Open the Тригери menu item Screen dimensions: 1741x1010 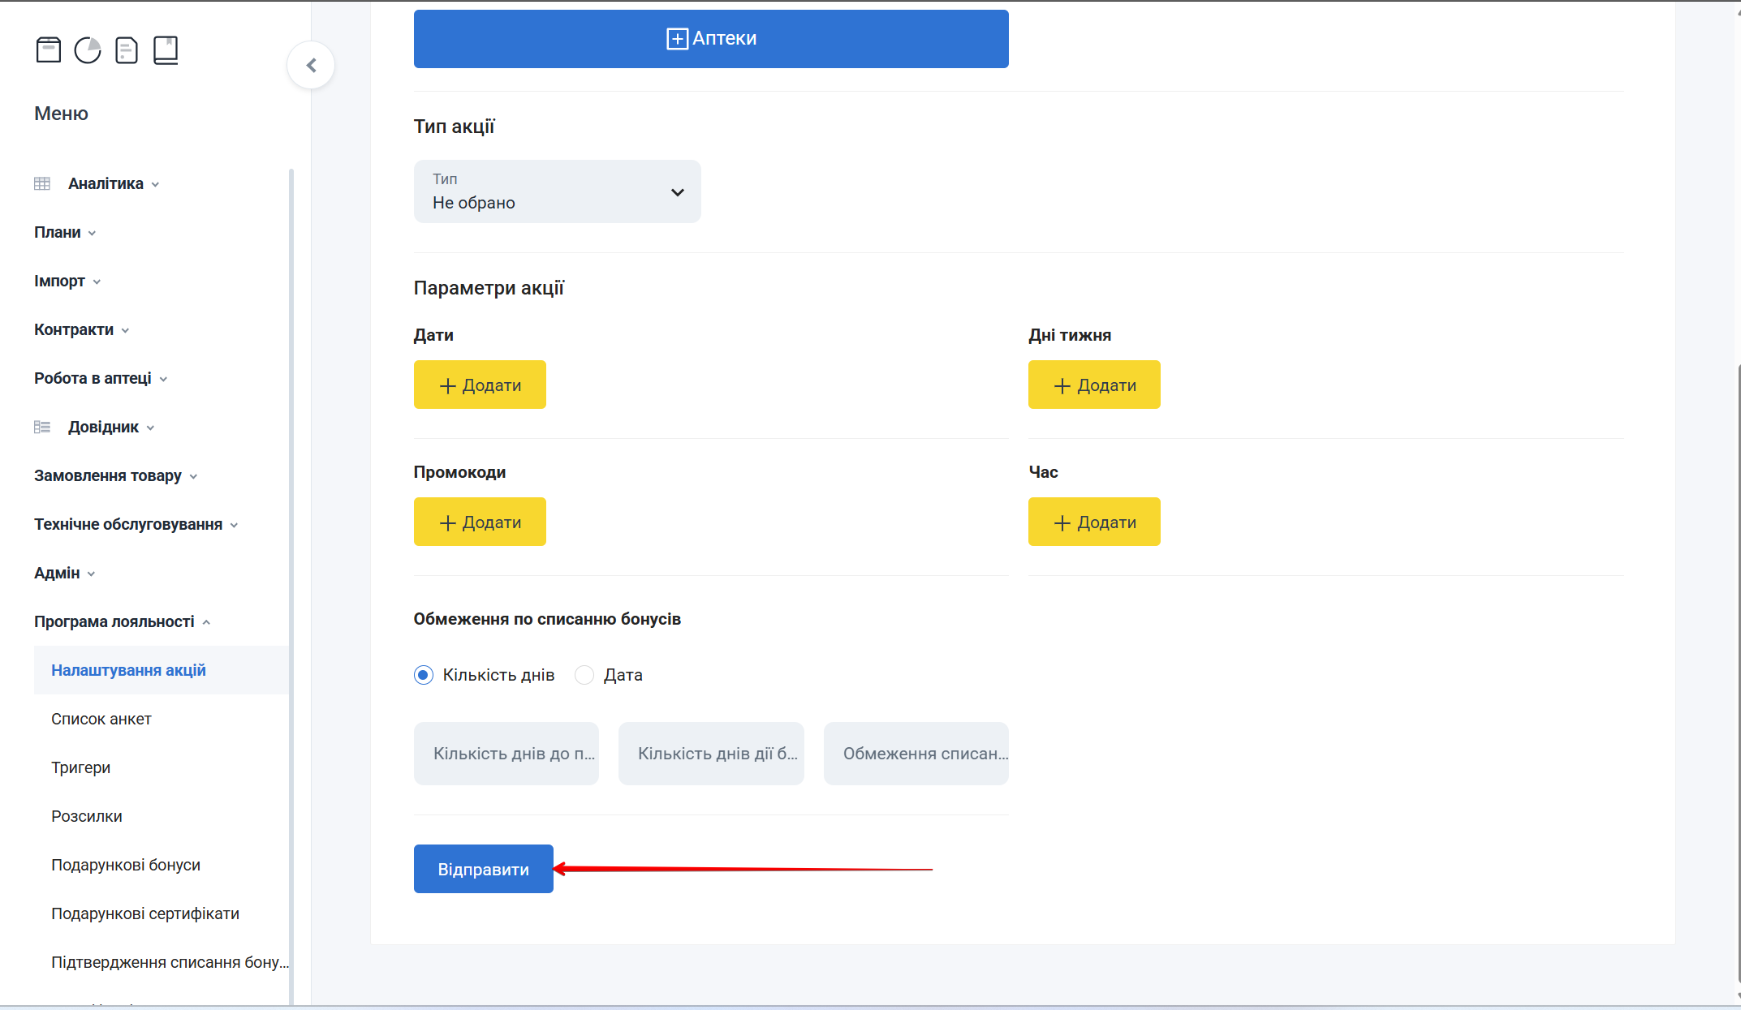tap(80, 768)
